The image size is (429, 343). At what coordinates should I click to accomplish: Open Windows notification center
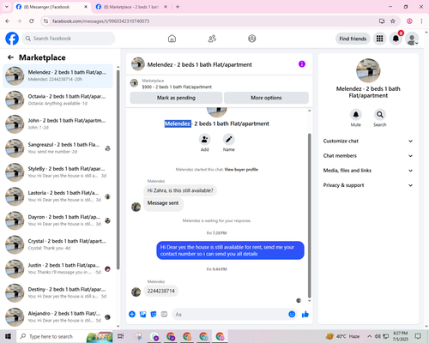pyautogui.click(x=418, y=336)
